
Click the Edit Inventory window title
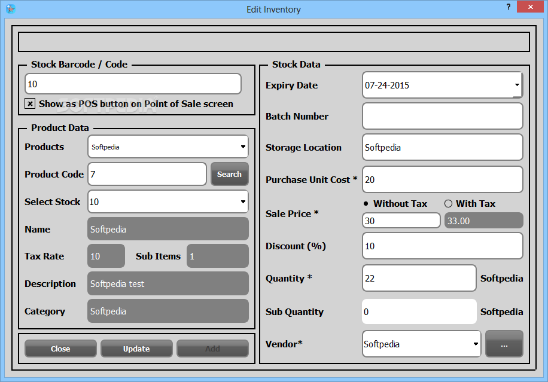(x=273, y=10)
